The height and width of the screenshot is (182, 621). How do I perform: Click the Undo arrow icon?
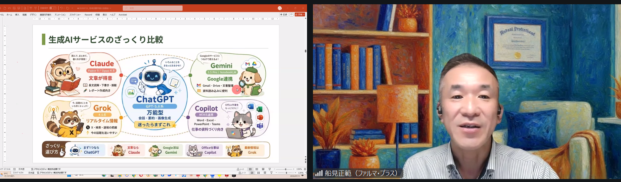pyautogui.click(x=61, y=8)
